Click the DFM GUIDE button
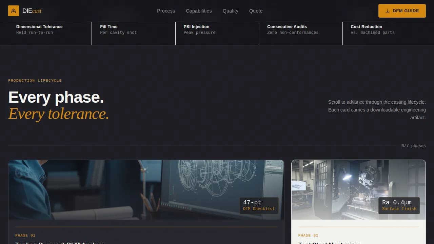The height and width of the screenshot is (244, 434). point(402,11)
